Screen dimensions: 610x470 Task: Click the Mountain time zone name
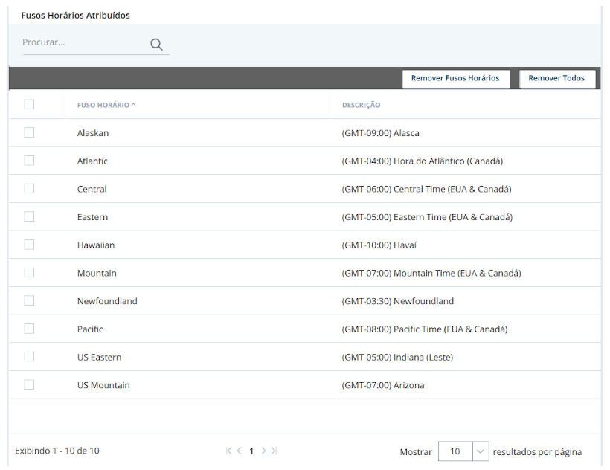pos(97,273)
